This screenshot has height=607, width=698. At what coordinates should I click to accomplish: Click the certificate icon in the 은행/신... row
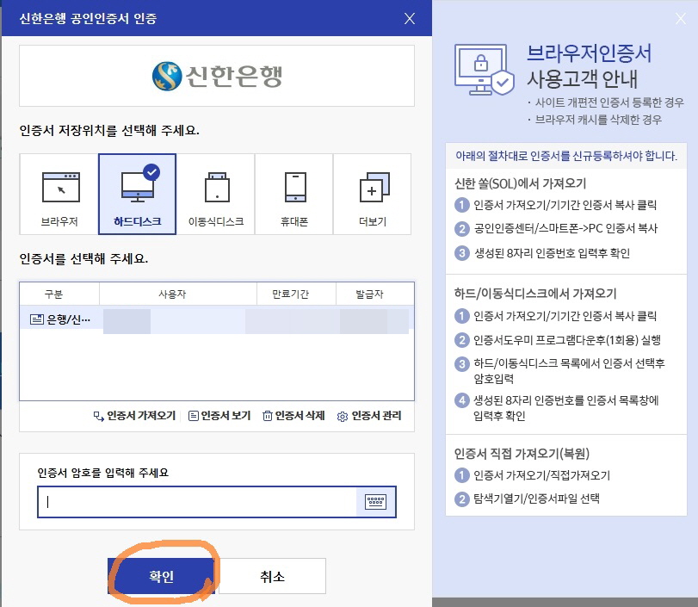coord(36,319)
